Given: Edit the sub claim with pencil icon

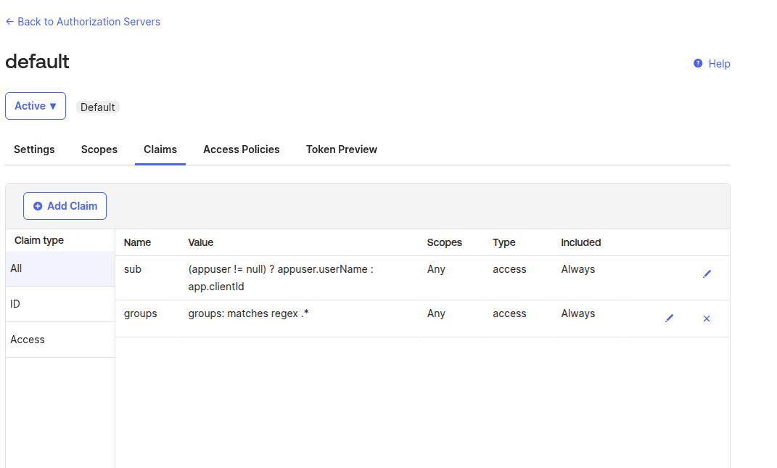Looking at the screenshot, I should pyautogui.click(x=707, y=274).
